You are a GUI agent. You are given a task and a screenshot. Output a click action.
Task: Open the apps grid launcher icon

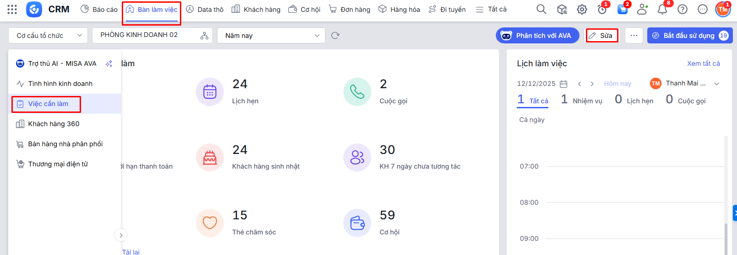pos(12,9)
